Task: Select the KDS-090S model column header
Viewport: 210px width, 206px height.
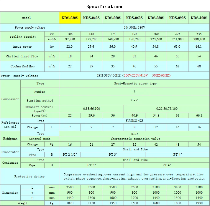Action: [178, 18]
